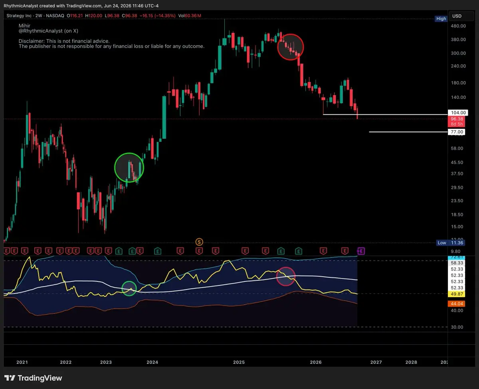Select the 77.00 horizontal line label
479x389 pixels.
click(x=457, y=132)
